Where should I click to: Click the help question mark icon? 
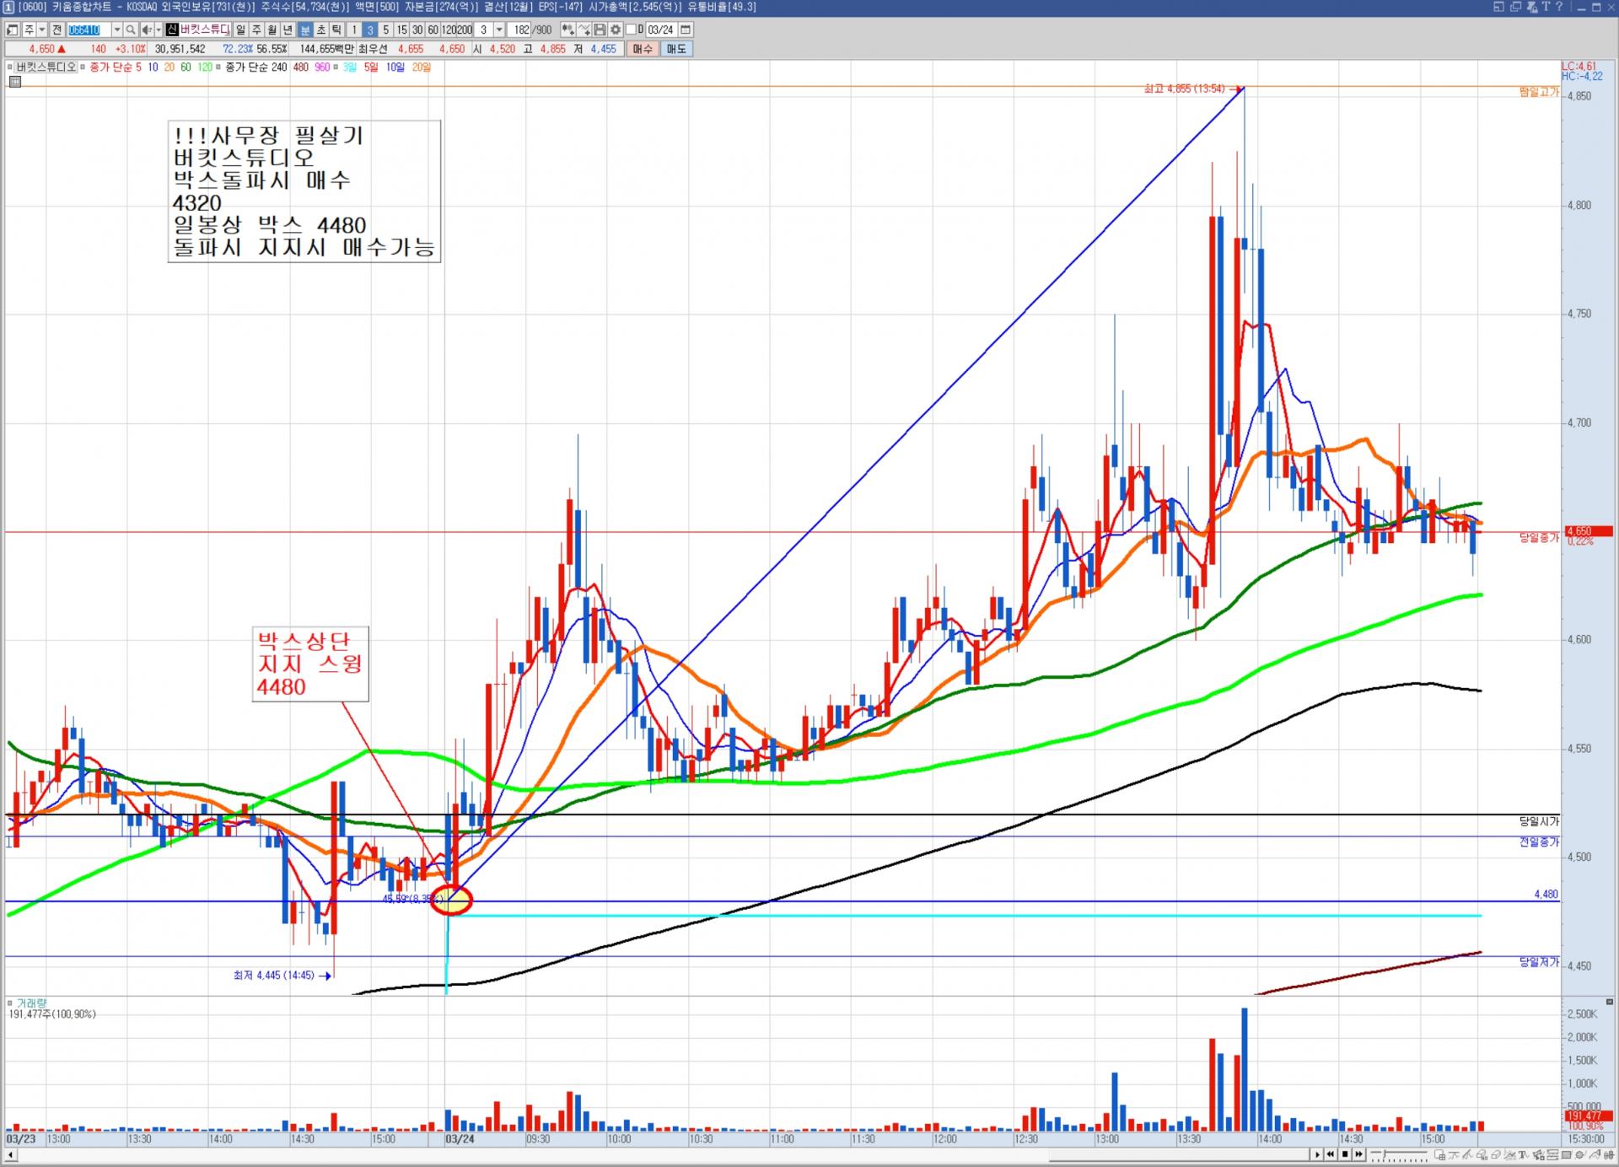click(1559, 7)
